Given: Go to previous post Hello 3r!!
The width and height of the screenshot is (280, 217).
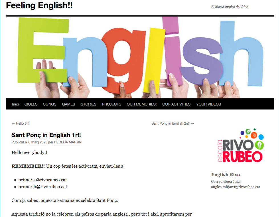Looking at the screenshot, I should (21, 123).
